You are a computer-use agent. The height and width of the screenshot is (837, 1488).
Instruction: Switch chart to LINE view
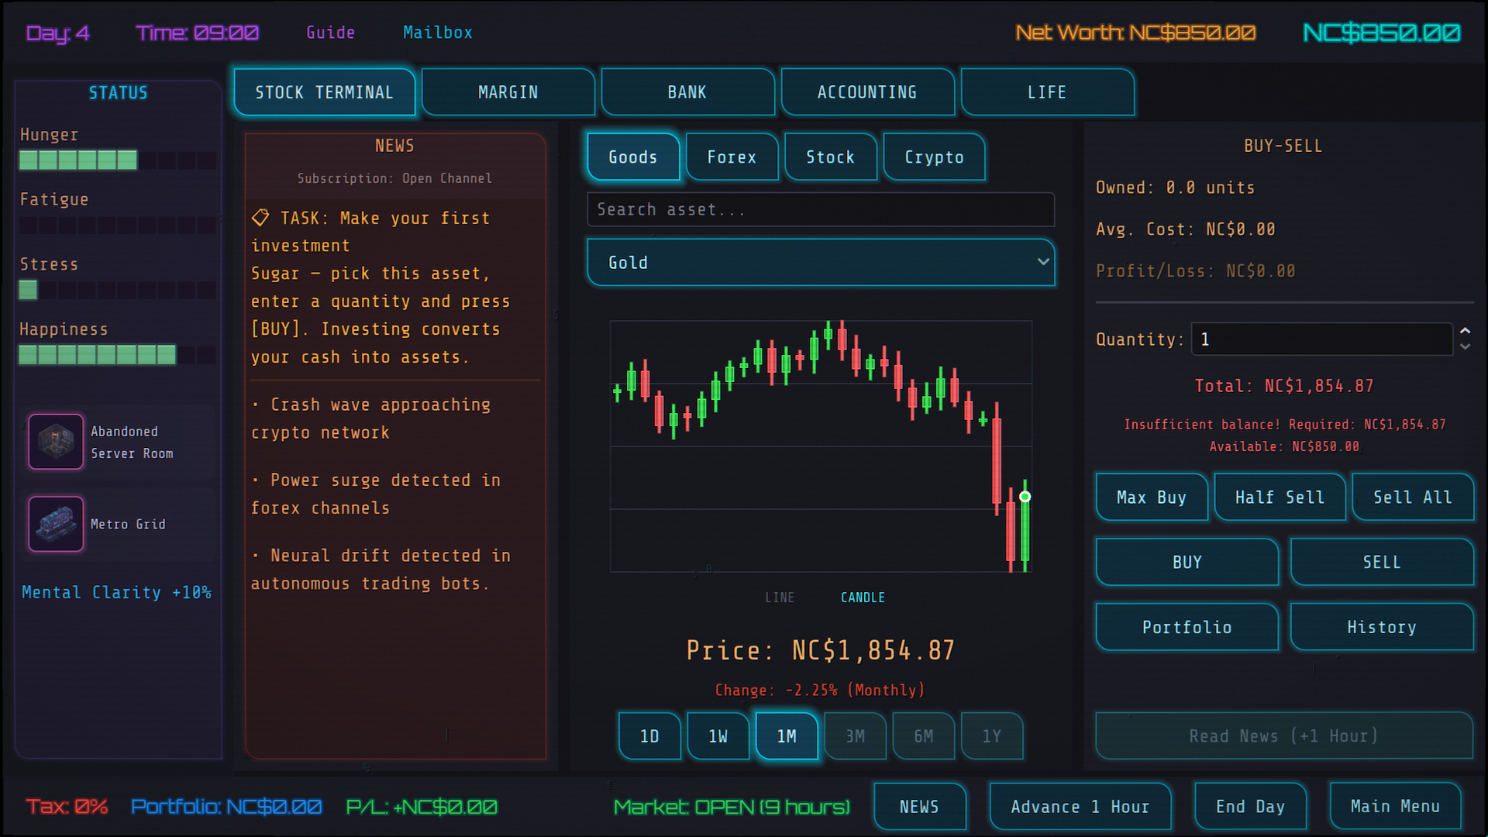(x=780, y=598)
